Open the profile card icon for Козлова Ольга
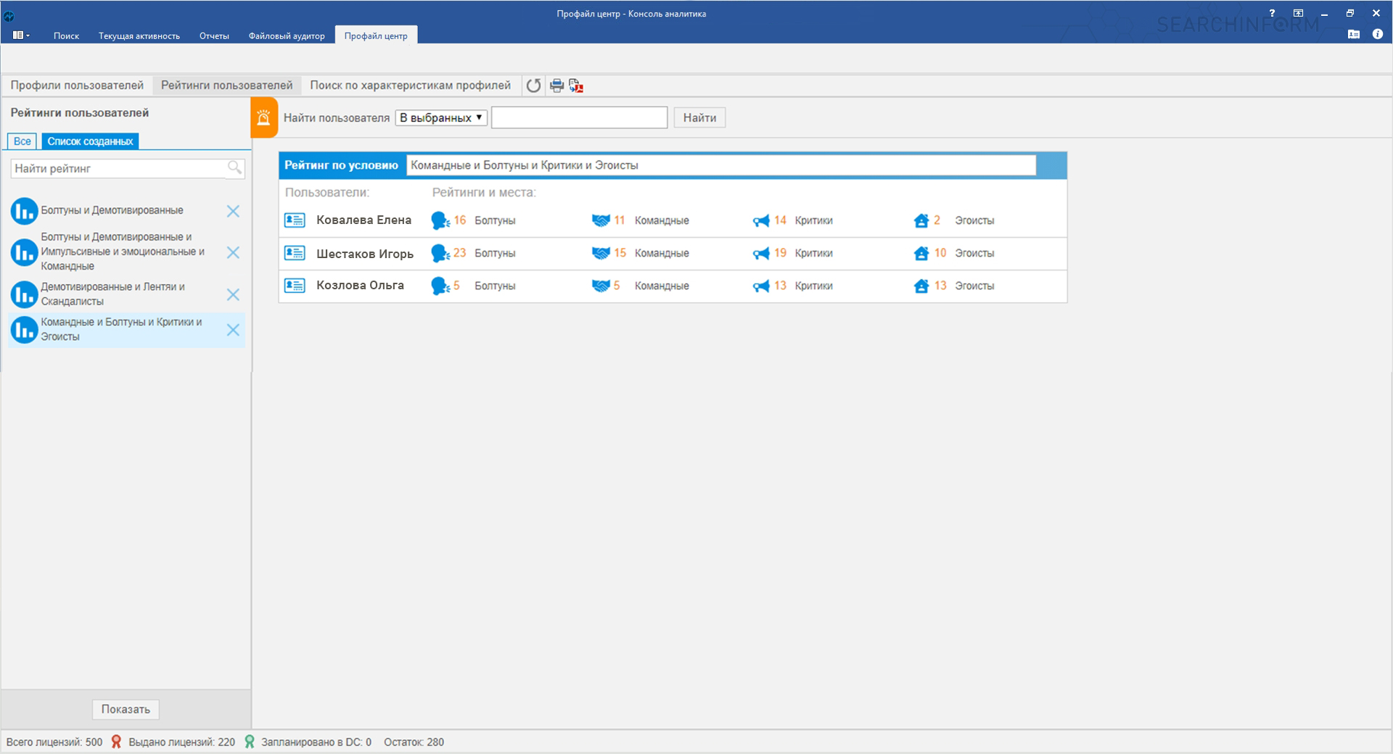 [295, 286]
